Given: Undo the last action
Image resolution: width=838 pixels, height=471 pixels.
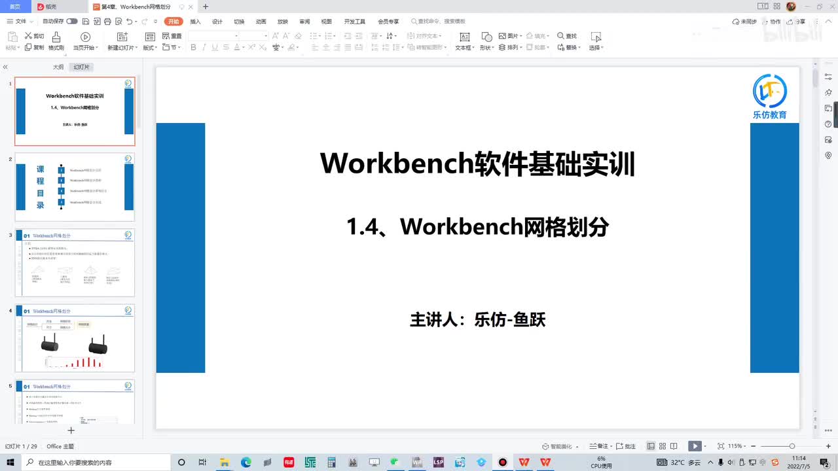Looking at the screenshot, I should pos(128,22).
